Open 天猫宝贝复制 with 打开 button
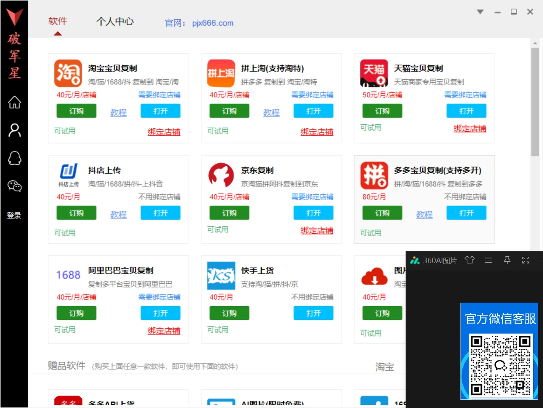543x408 pixels. (466, 111)
